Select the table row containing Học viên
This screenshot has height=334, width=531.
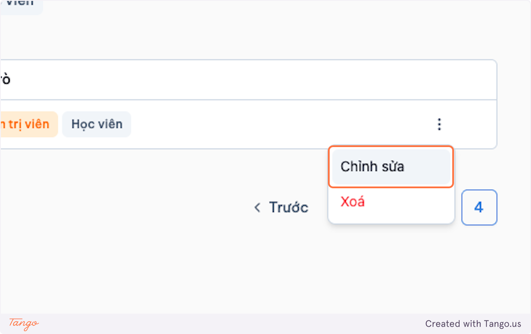click(248, 124)
